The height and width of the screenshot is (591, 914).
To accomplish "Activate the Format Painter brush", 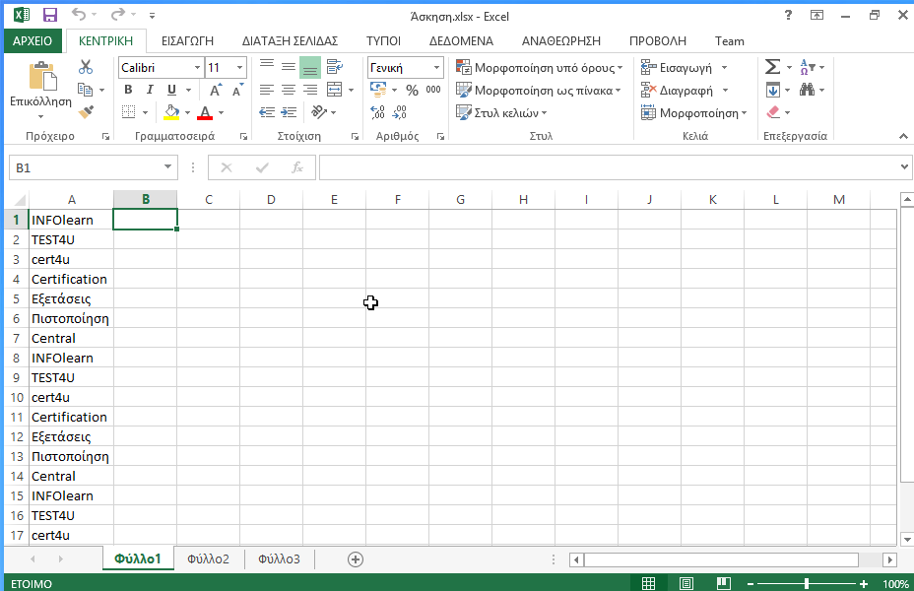I will point(86,112).
